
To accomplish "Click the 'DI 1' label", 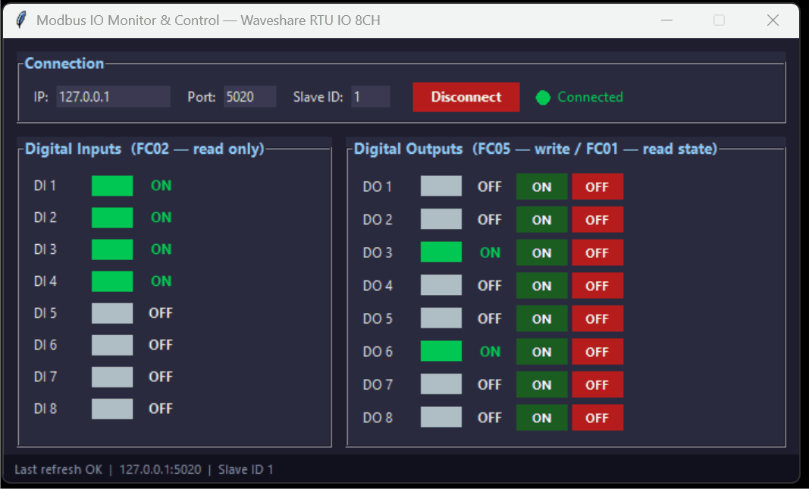I will [45, 186].
